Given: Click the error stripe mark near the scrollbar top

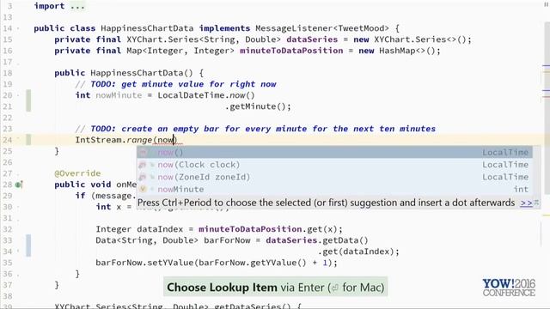Looking at the screenshot, I should click(x=547, y=65).
